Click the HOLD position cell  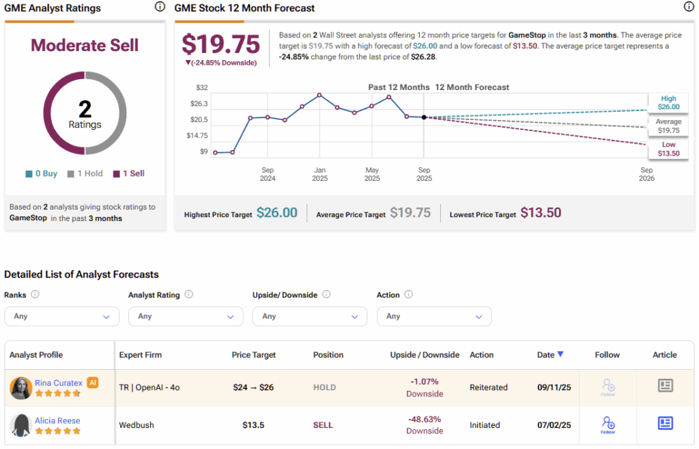click(x=324, y=388)
